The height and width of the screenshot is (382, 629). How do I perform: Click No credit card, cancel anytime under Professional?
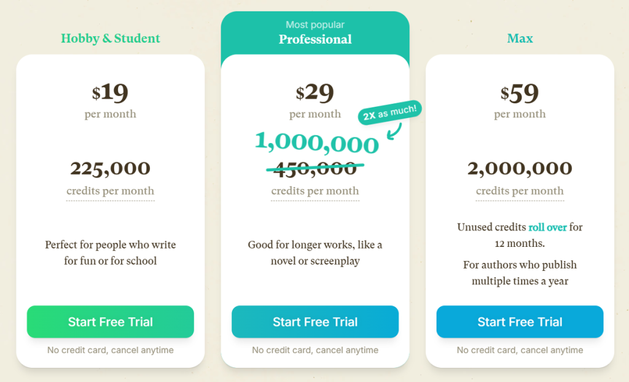pyautogui.click(x=315, y=349)
